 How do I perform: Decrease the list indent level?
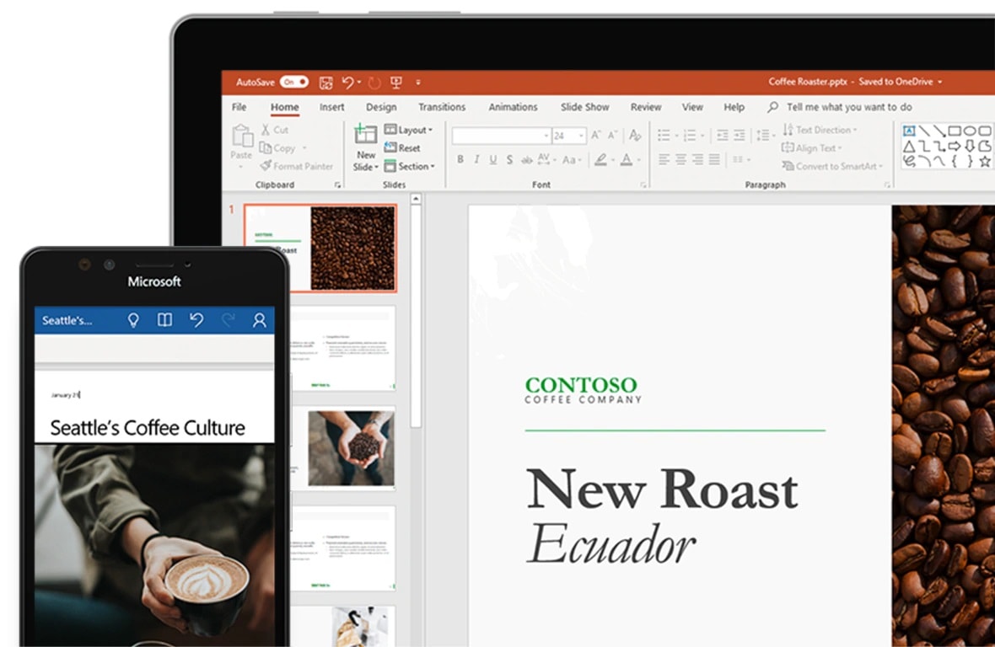point(722,135)
